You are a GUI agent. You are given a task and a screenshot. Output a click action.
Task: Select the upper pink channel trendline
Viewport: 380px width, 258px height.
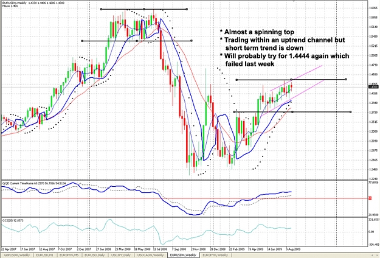(x=296, y=78)
